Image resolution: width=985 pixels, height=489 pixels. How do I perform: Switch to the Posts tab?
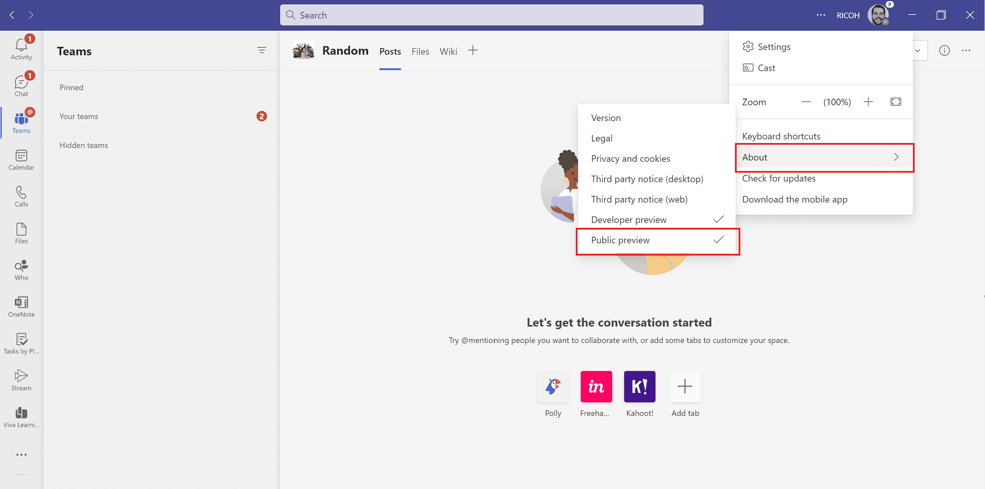coord(390,51)
